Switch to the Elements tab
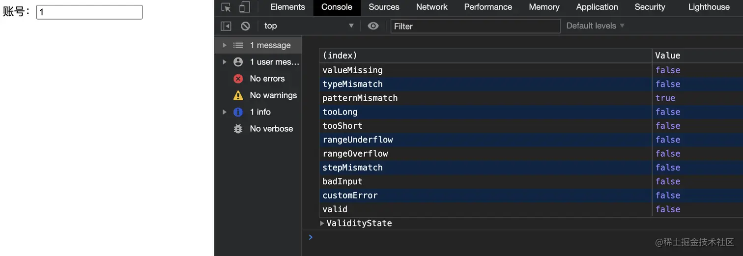The width and height of the screenshot is (743, 256). click(287, 7)
